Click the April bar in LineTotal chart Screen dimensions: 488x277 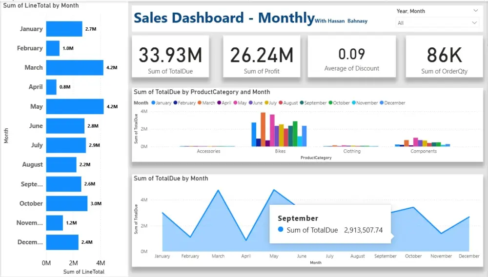click(51, 87)
